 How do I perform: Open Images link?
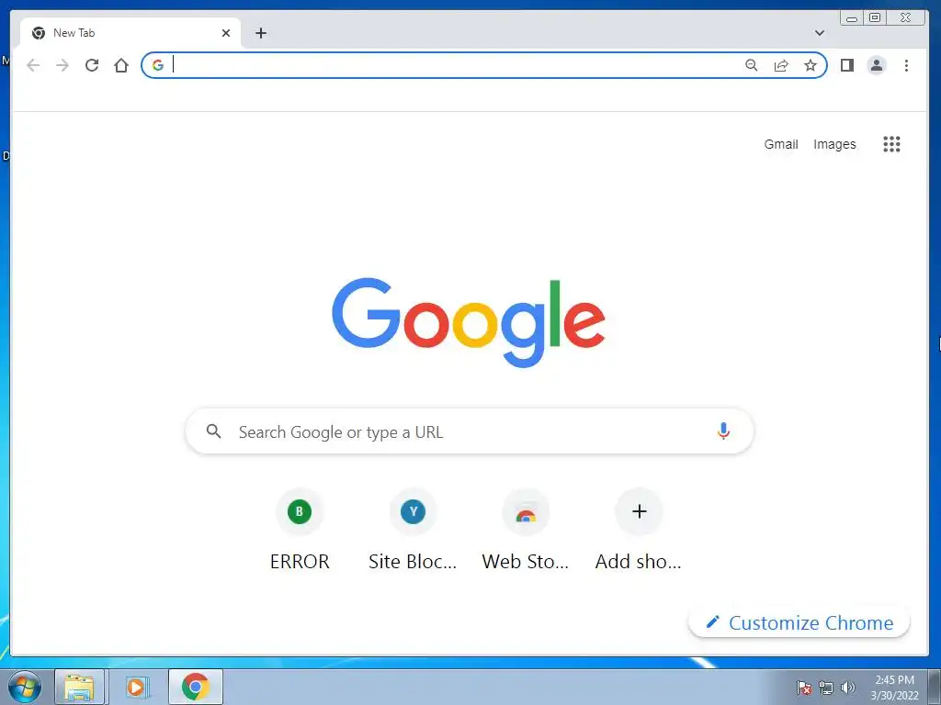(x=834, y=144)
